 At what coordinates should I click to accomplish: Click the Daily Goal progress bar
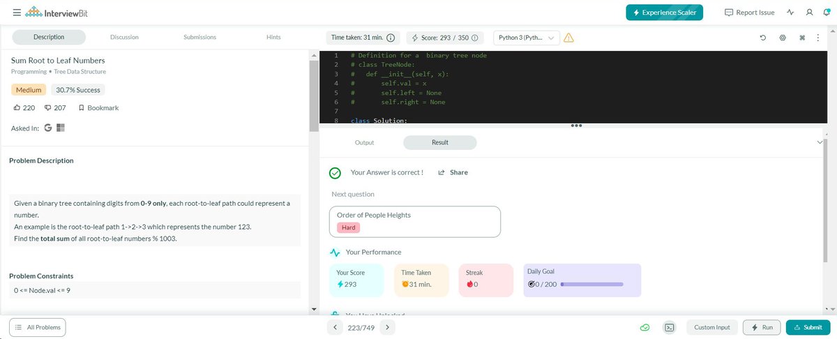click(592, 285)
